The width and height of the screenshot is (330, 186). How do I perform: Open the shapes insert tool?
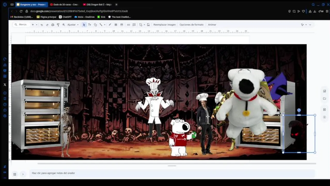pyautogui.click(x=95, y=25)
